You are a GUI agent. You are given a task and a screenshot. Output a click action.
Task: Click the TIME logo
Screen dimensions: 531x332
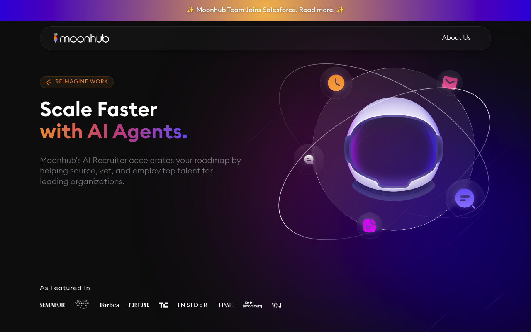click(225, 305)
